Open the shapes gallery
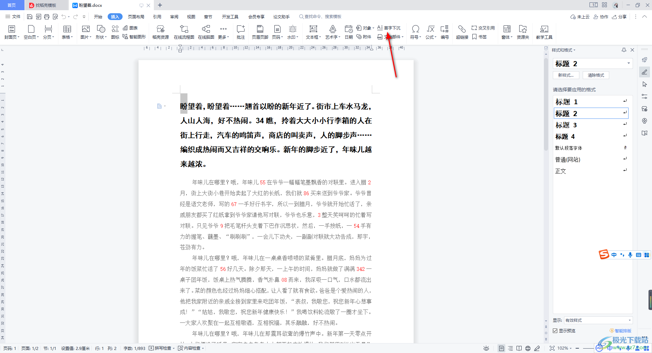 101,32
